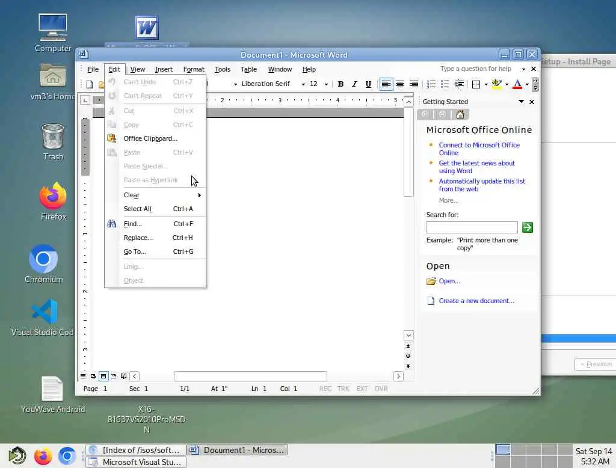The image size is (616, 468).
Task: Switch to Web Layout view icon
Action: [x=93, y=376]
